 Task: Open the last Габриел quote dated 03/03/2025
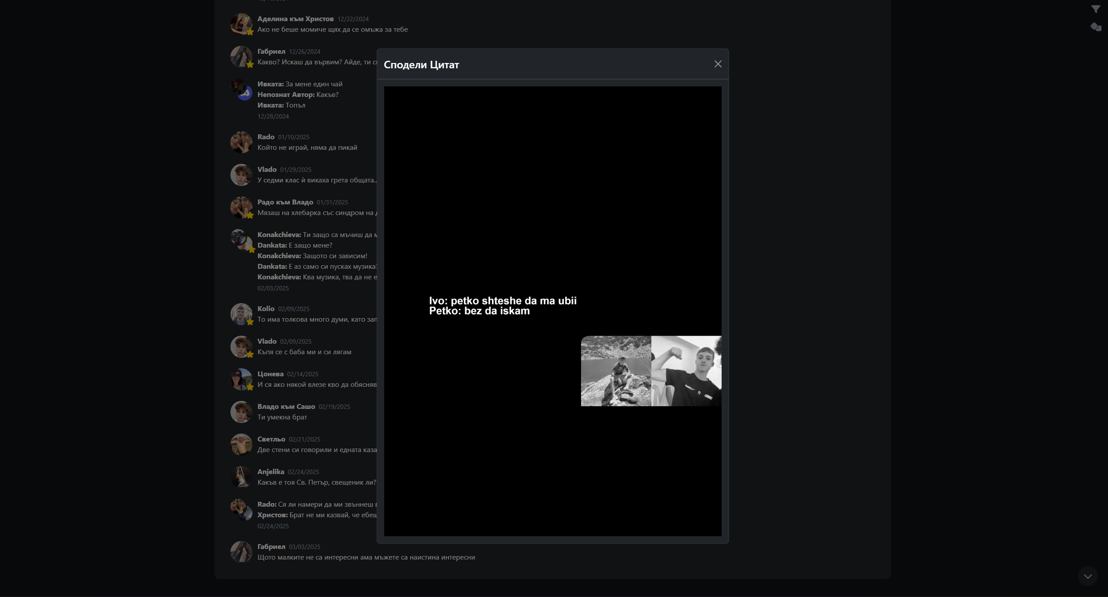(x=366, y=557)
